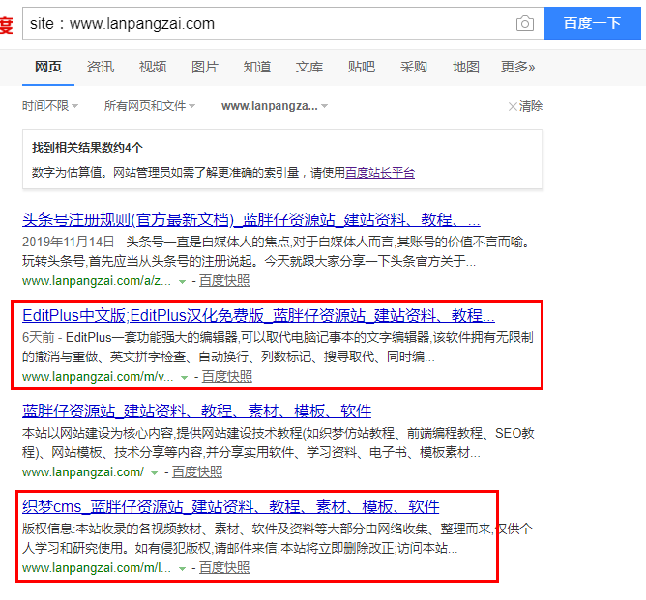
Task: Expand the arrow beside www.lanpangzai.com/m/l...
Action: (x=182, y=569)
